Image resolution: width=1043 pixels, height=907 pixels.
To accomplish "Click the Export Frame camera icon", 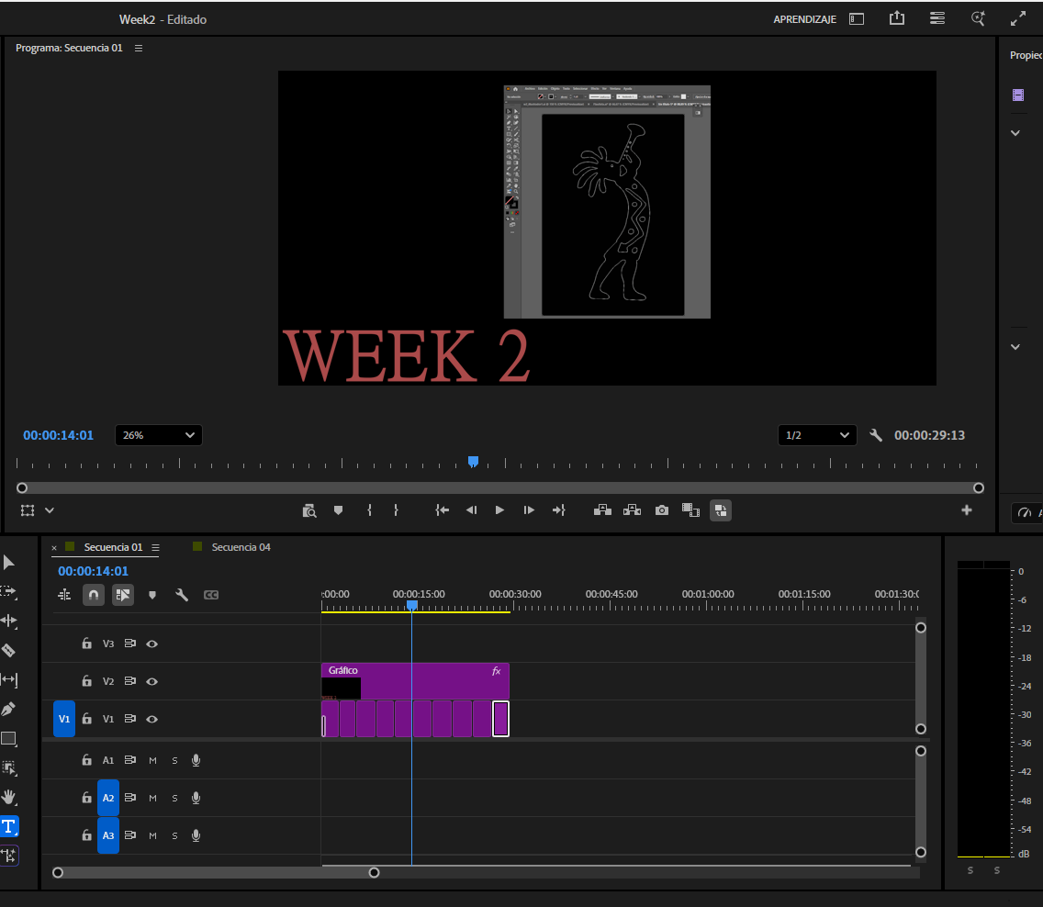I will tap(661, 510).
